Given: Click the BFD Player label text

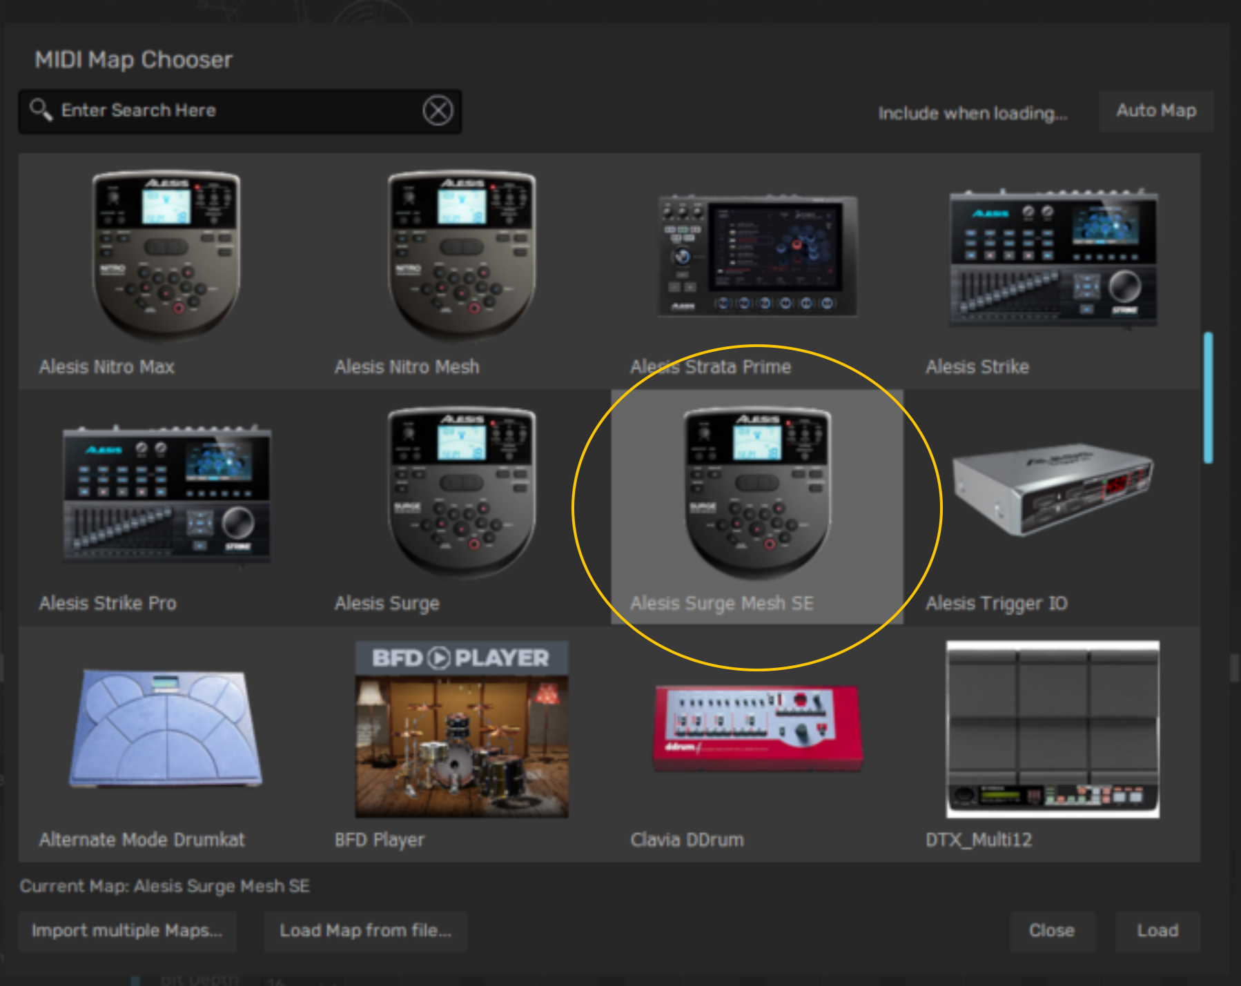Looking at the screenshot, I should coord(379,840).
